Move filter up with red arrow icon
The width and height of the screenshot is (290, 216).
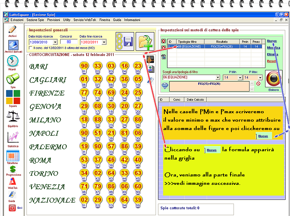(164, 41)
